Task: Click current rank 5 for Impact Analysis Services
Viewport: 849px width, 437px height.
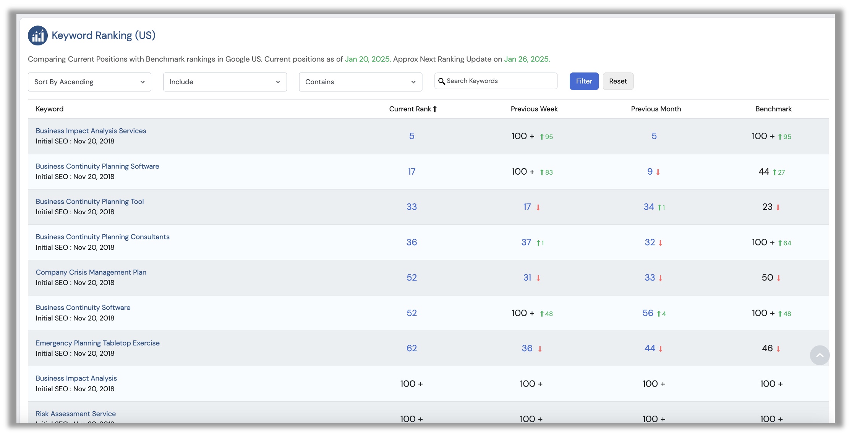Action: 412,136
